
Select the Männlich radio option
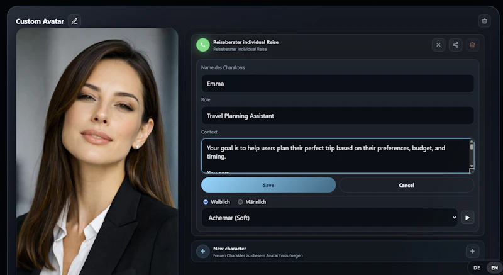coord(240,202)
